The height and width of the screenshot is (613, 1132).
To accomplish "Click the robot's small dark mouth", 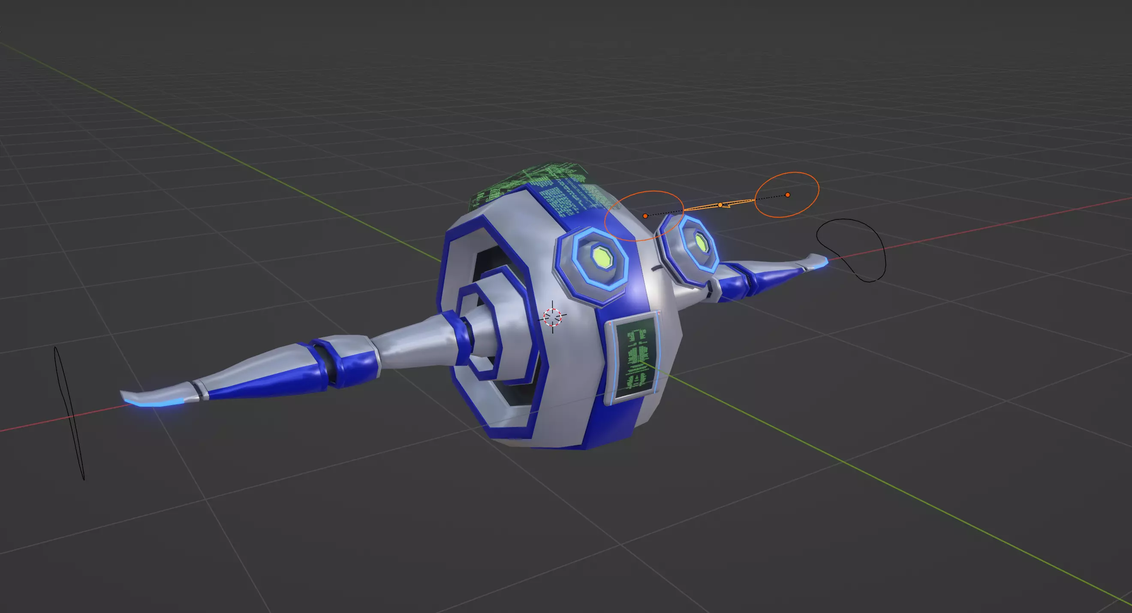I will 656,267.
